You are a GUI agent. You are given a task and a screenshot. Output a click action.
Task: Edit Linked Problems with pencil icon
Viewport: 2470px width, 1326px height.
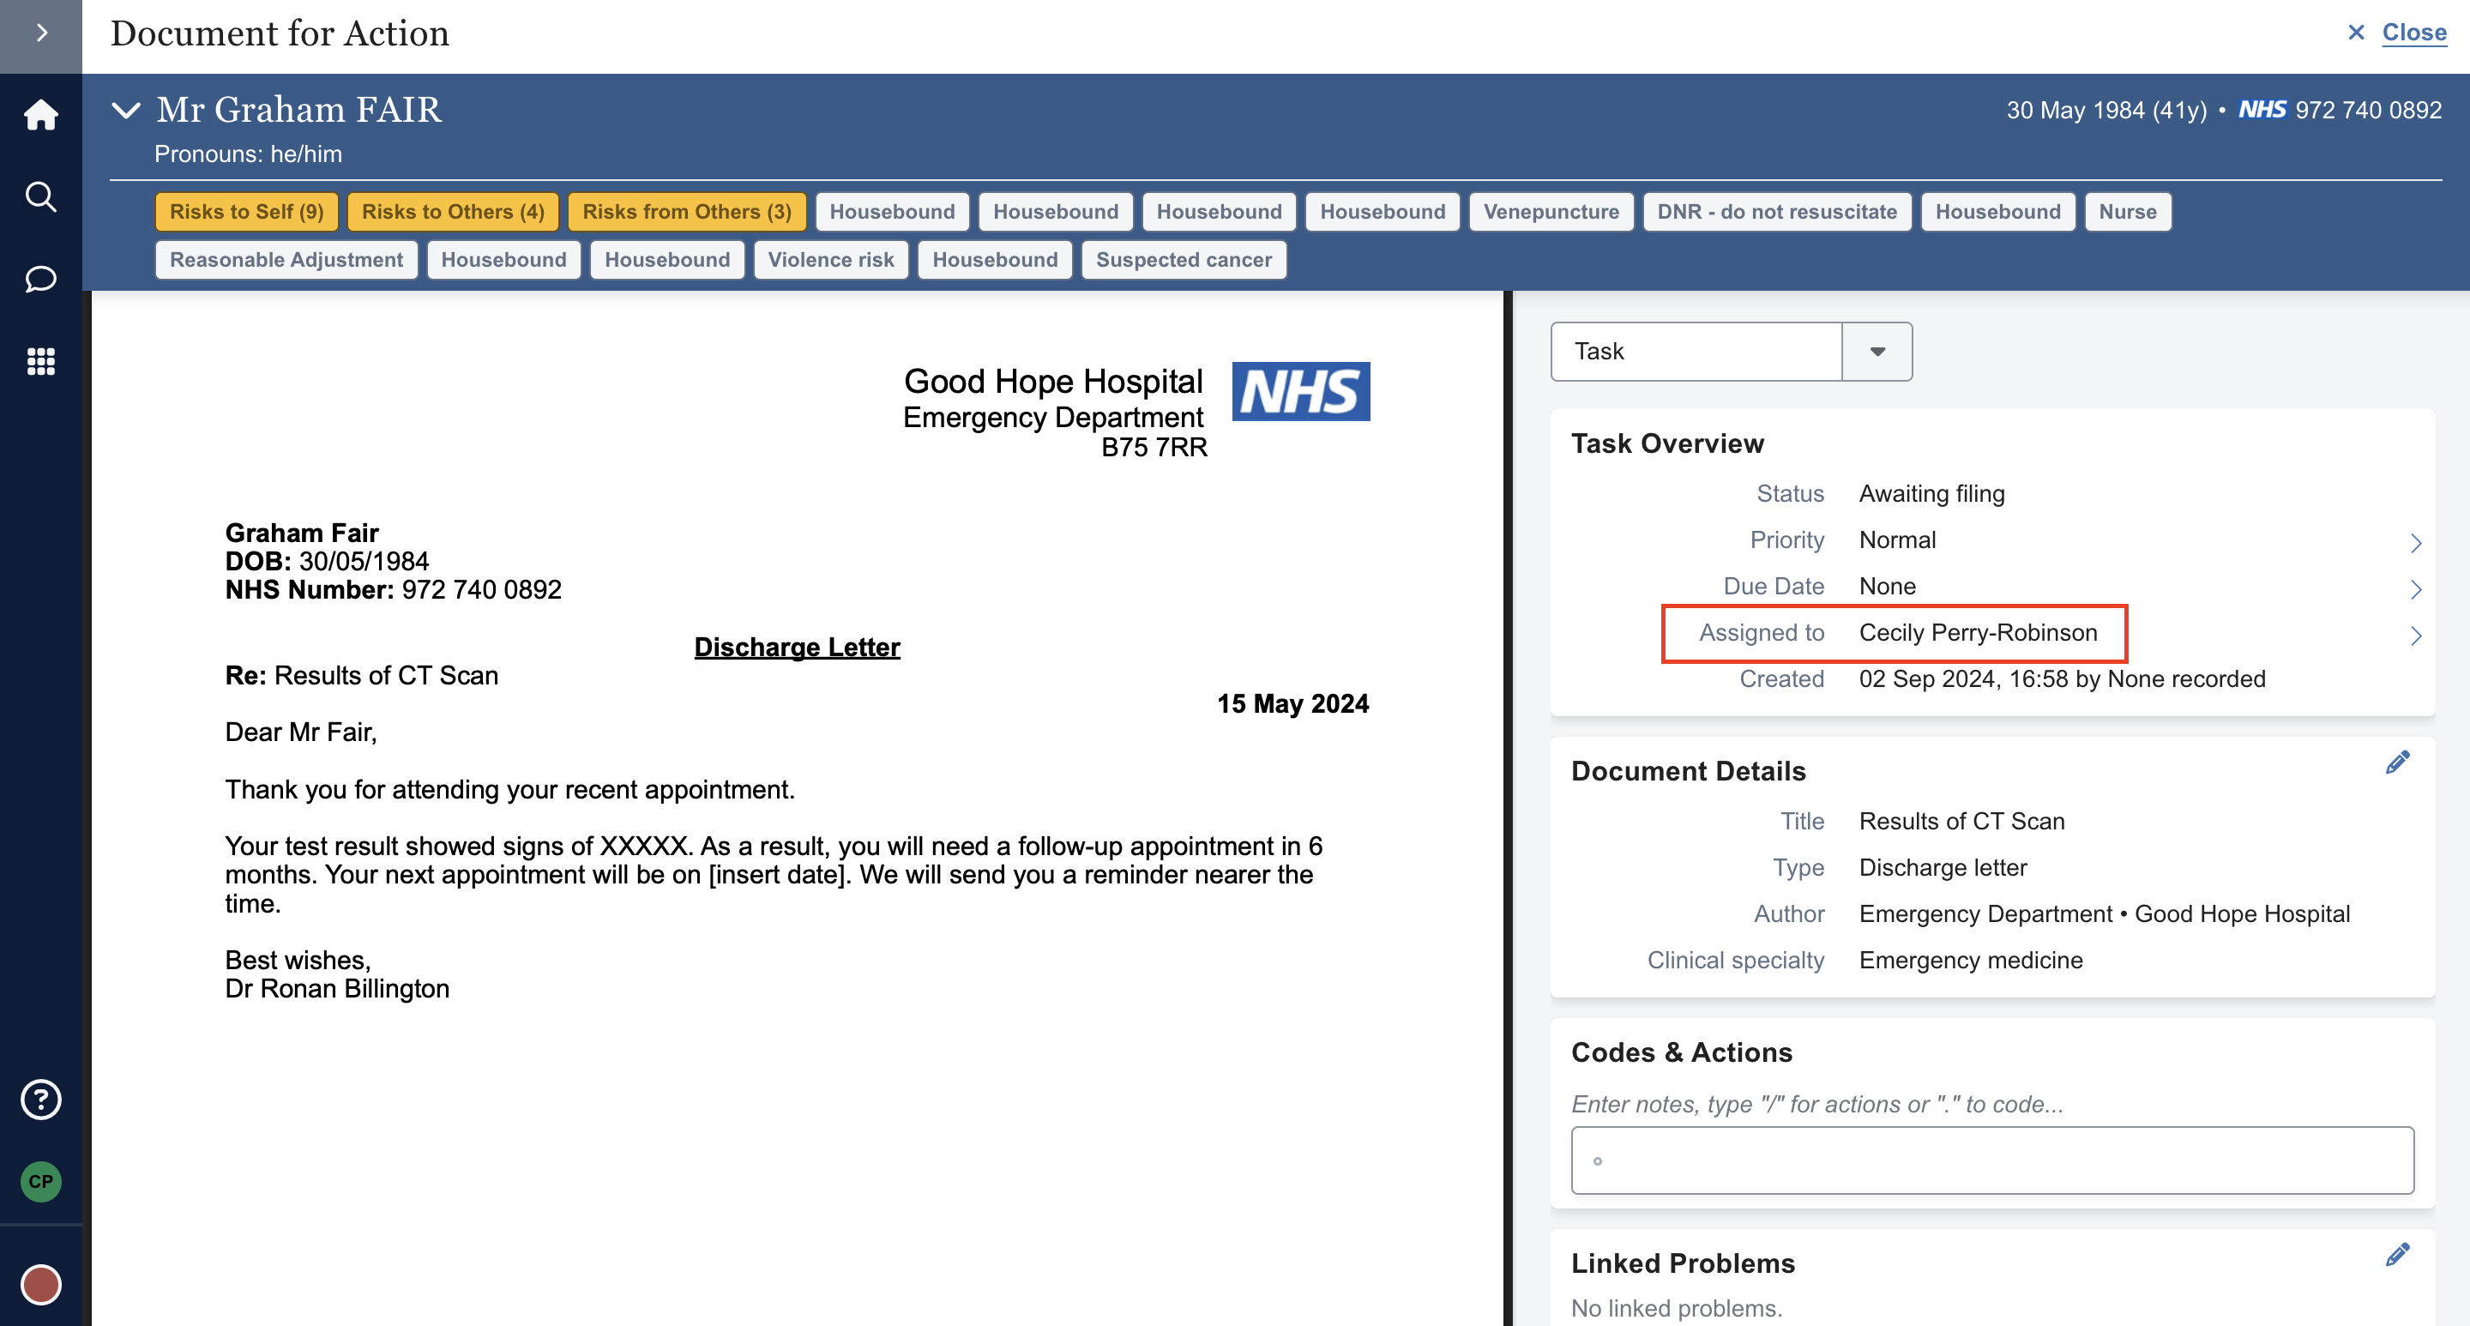2397,1255
